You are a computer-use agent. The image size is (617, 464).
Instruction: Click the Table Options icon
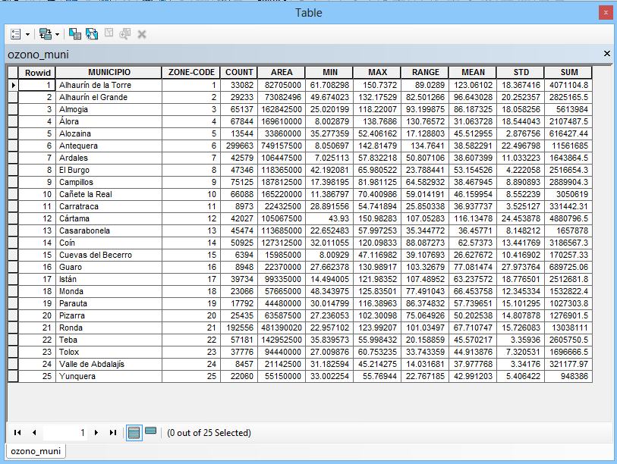pos(17,34)
